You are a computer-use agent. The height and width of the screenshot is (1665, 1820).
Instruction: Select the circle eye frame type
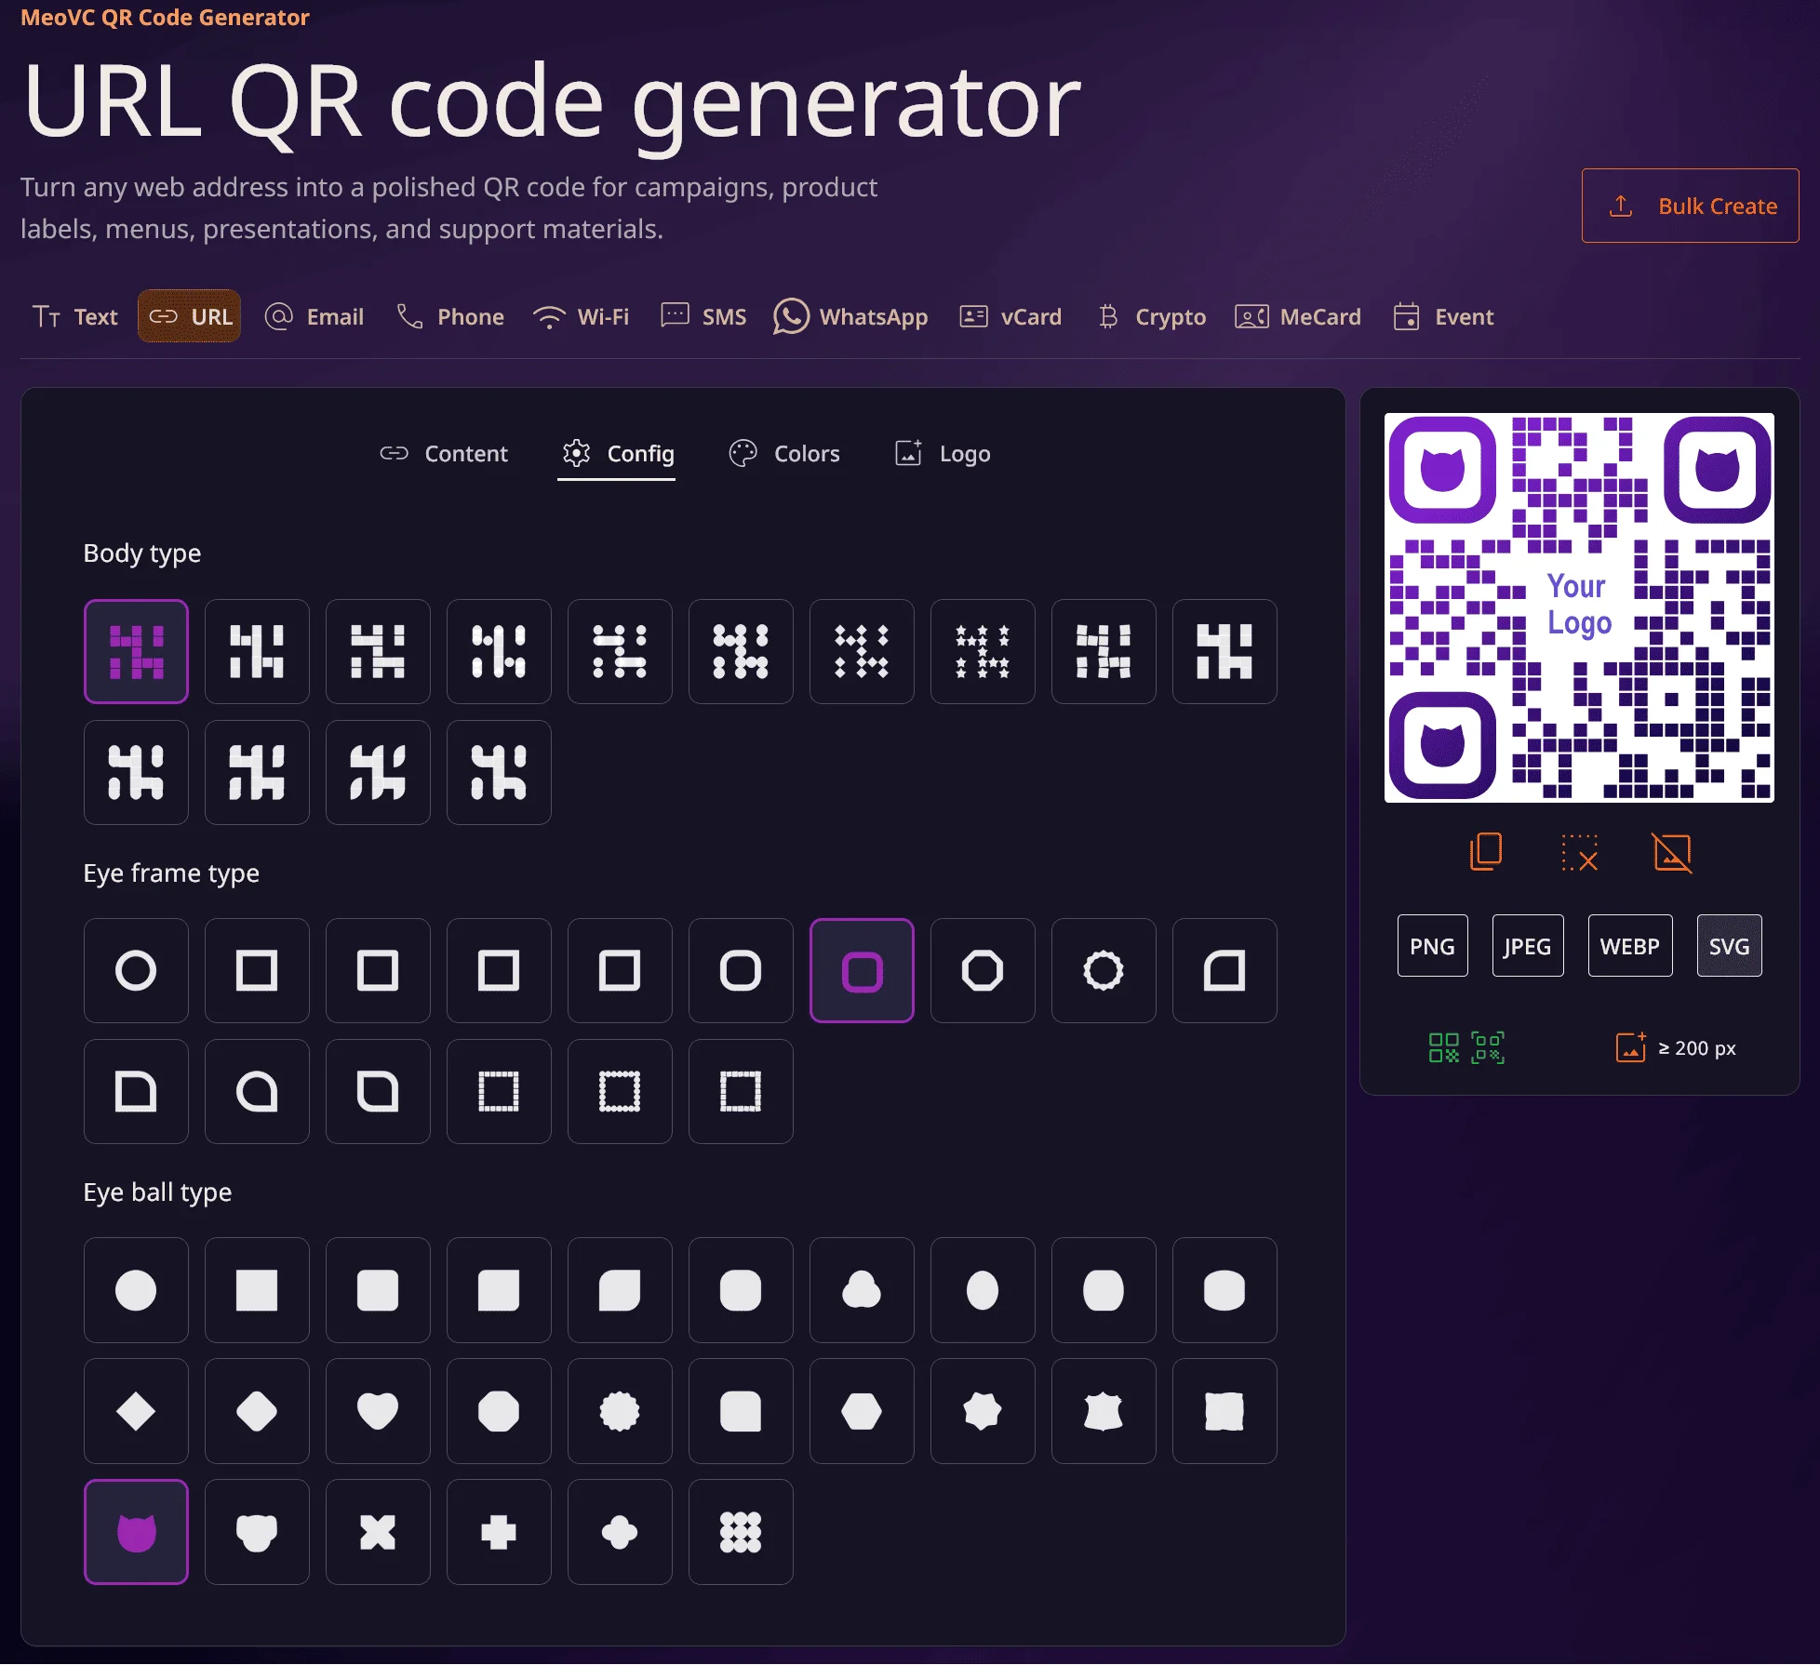136,970
